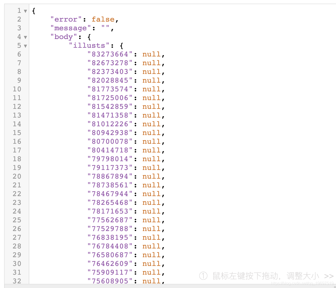Click the key "81012226"

[x=110, y=124]
